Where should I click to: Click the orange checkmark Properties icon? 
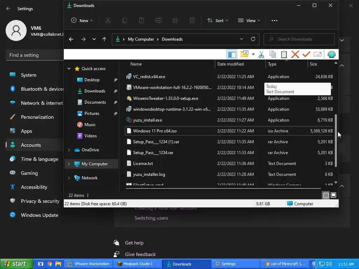tap(306, 54)
